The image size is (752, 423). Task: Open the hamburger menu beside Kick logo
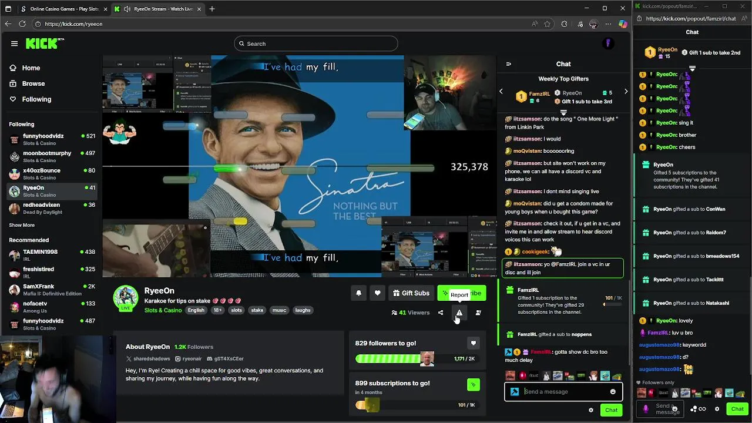(x=14, y=43)
